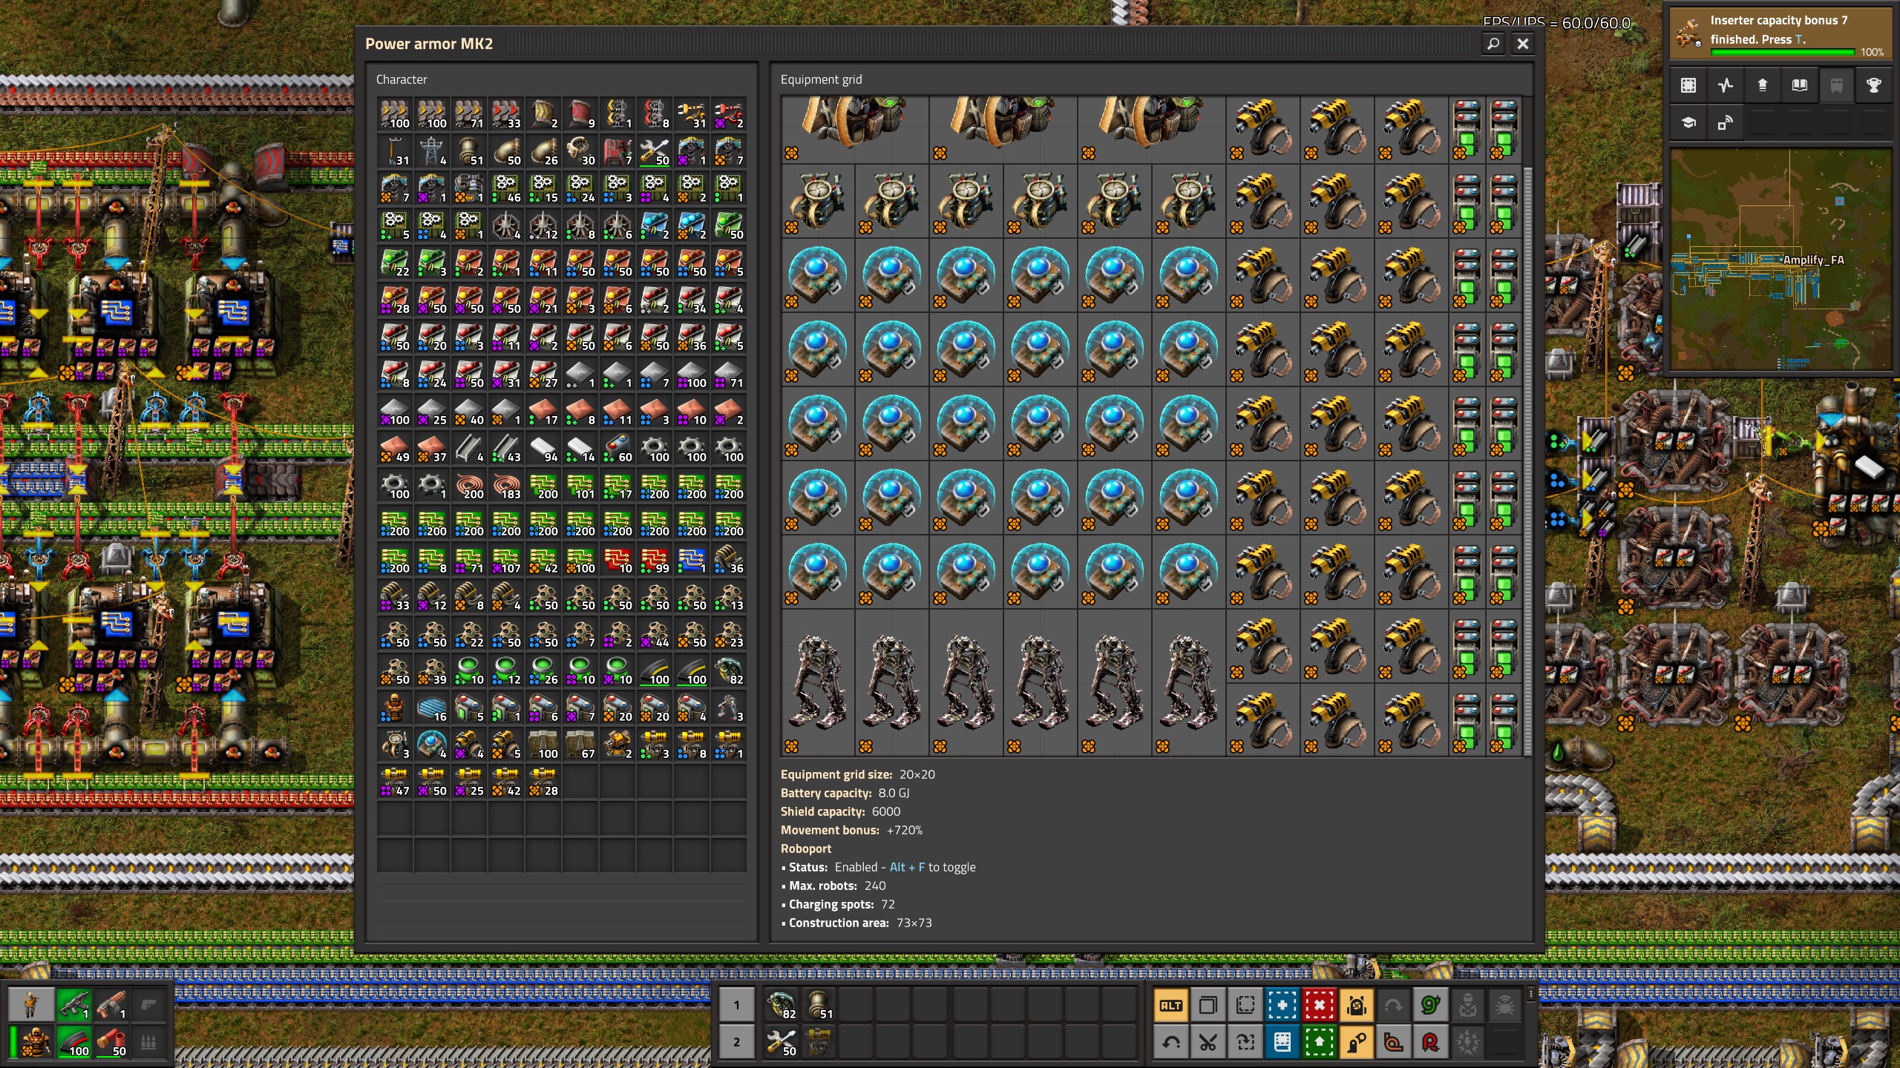Select the first fusion reactor in equipment grid
Viewport: 1900px width, 1068px height.
click(x=854, y=128)
